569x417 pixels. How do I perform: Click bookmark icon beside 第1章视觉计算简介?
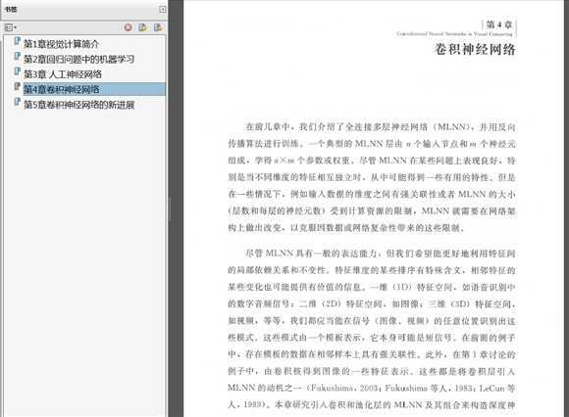(x=17, y=41)
